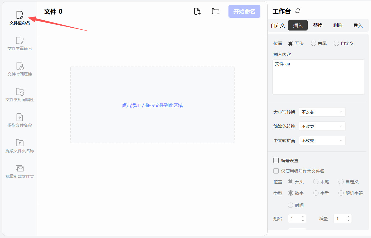Reset the 工作台 with refresh icon
This screenshot has width=371, height=238.
coord(298,11)
